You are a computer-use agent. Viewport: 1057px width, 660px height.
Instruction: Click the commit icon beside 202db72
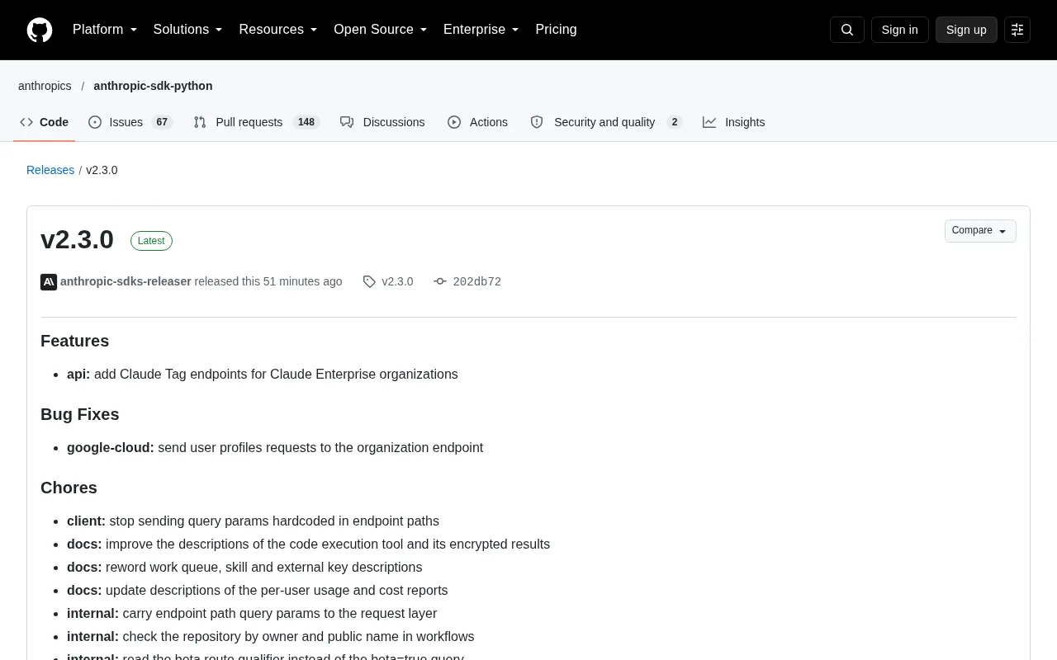(440, 282)
